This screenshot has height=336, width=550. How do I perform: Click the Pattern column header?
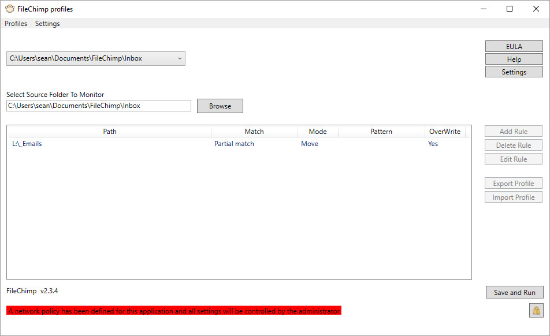tap(381, 132)
